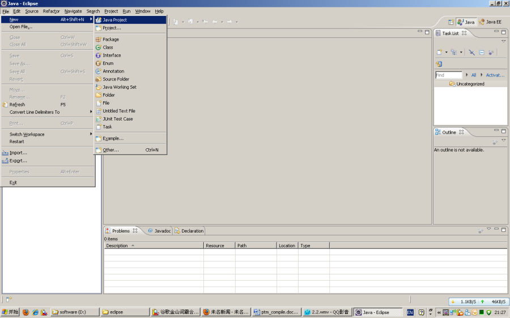
Task: Create a new JUnit Test Case
Action: (x=130, y=119)
